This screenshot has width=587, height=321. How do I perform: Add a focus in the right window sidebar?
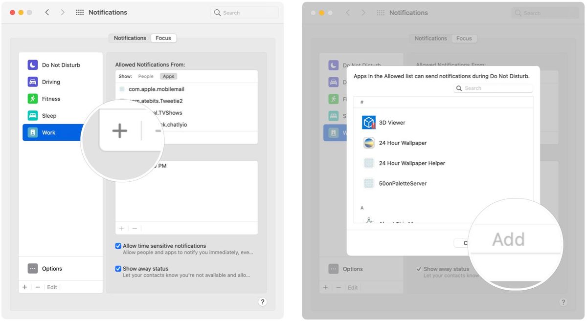[325, 288]
